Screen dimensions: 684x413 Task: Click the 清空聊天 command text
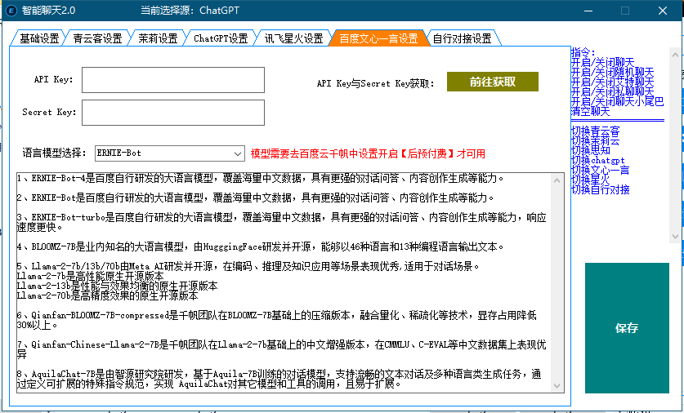click(x=590, y=111)
